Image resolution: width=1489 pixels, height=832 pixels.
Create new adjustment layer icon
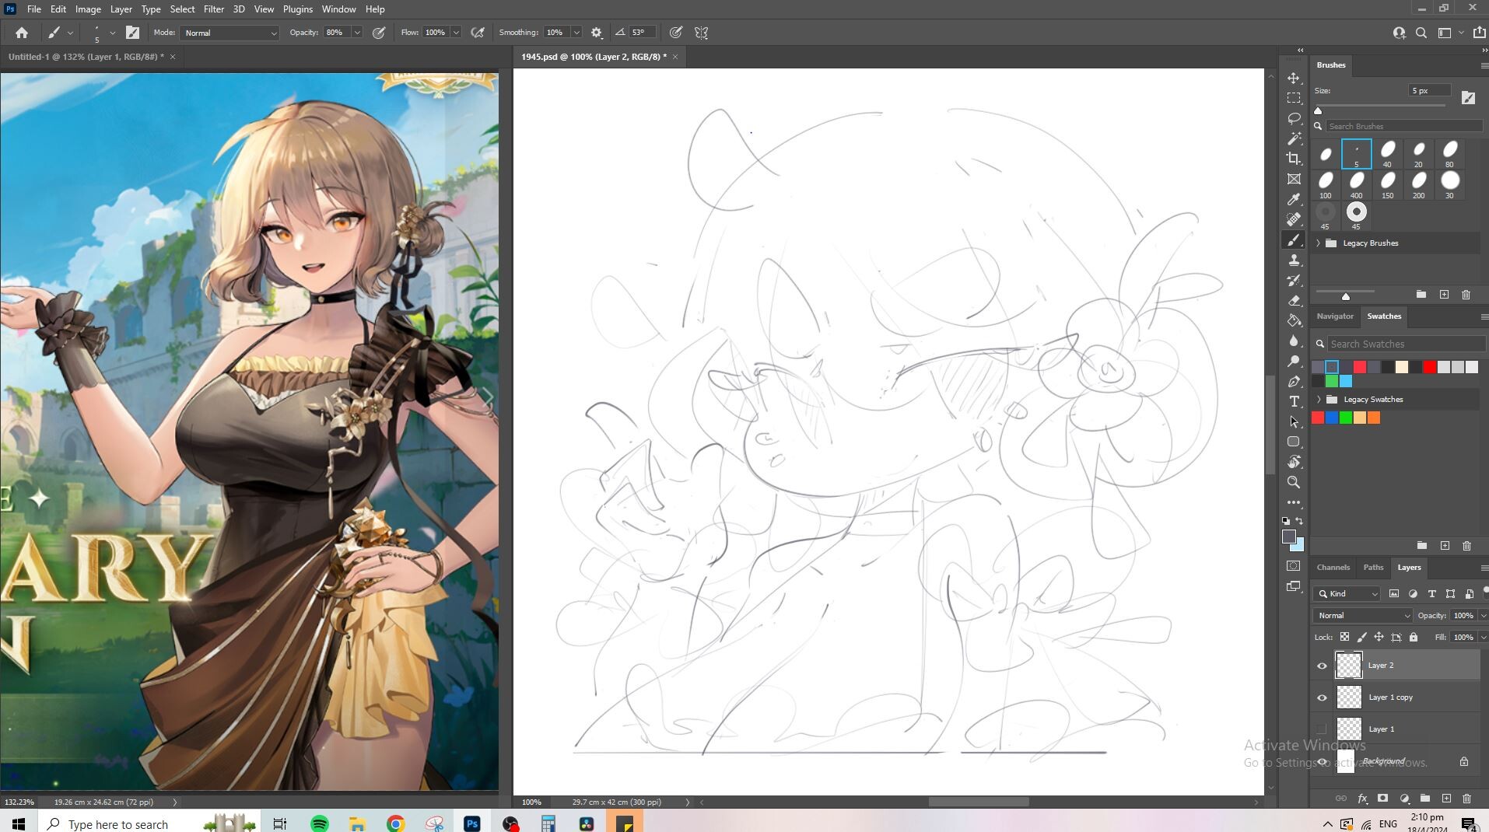point(1404,799)
